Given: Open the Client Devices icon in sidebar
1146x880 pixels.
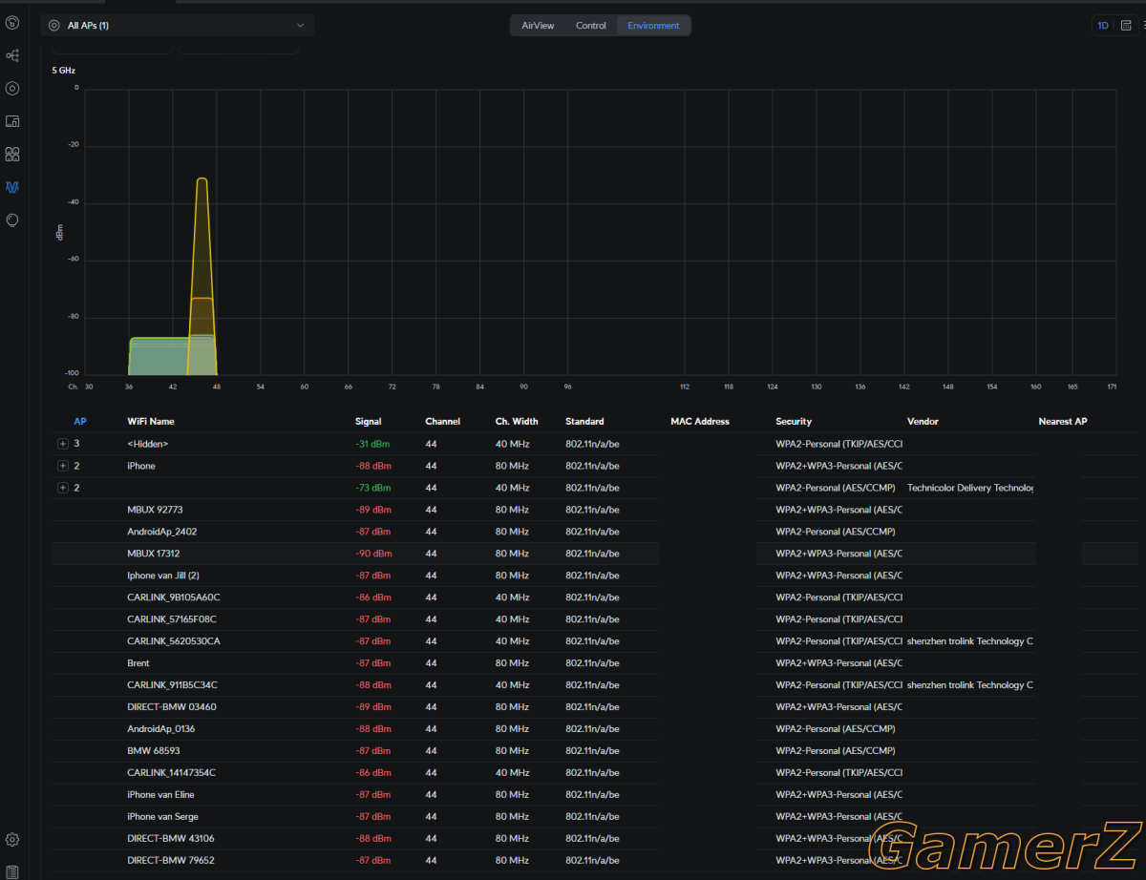Looking at the screenshot, I should tap(12, 121).
